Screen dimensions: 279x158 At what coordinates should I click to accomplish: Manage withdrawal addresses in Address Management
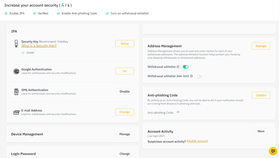261,46
